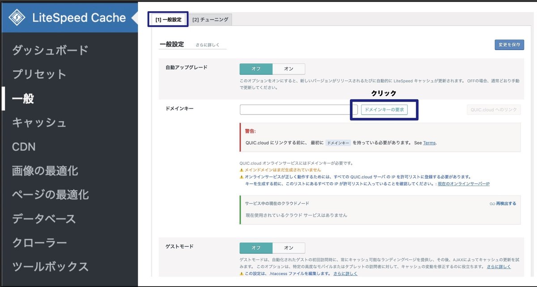537x287 pixels.
Task: Open データベース in the sidebar
Action: click(x=44, y=219)
